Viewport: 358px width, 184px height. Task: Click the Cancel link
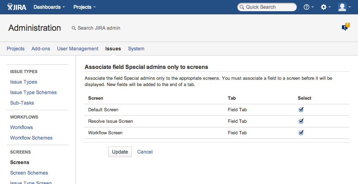[145, 152]
